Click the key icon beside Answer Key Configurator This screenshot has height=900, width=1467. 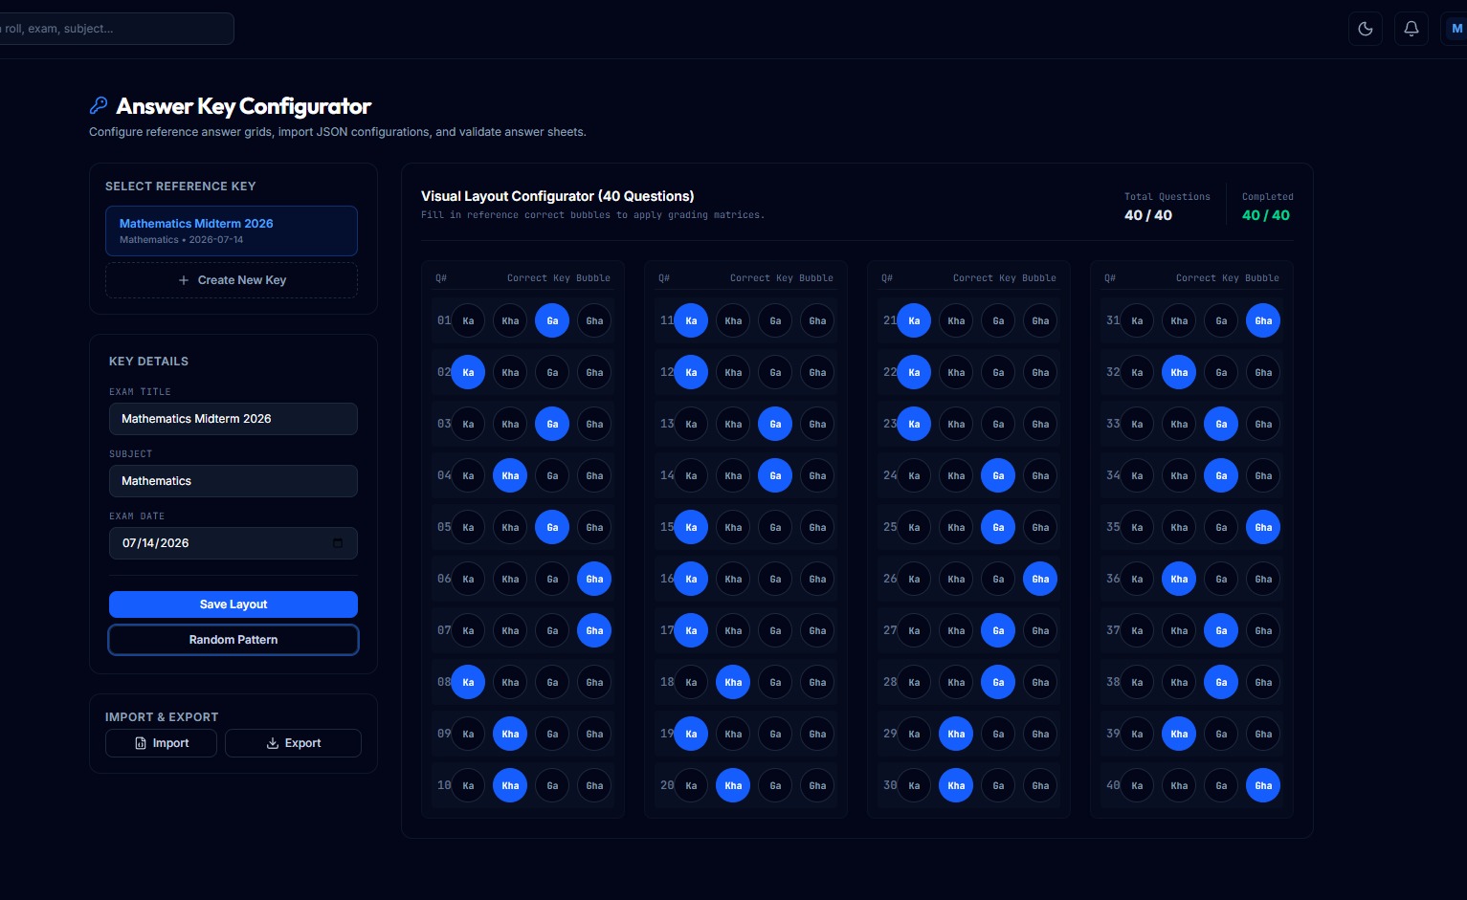pyautogui.click(x=99, y=105)
